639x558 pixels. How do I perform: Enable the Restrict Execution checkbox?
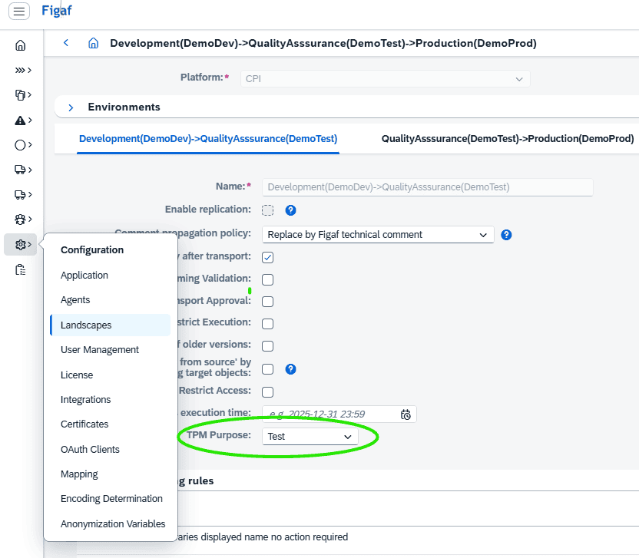(268, 323)
